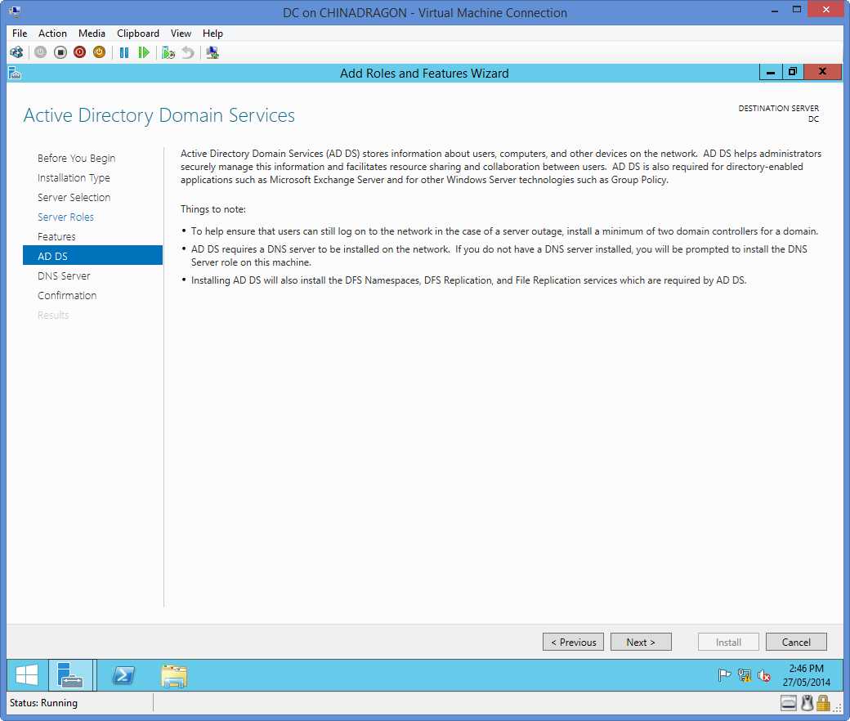The image size is (850, 721).
Task: Click the keyboard status icon
Action: click(x=788, y=703)
